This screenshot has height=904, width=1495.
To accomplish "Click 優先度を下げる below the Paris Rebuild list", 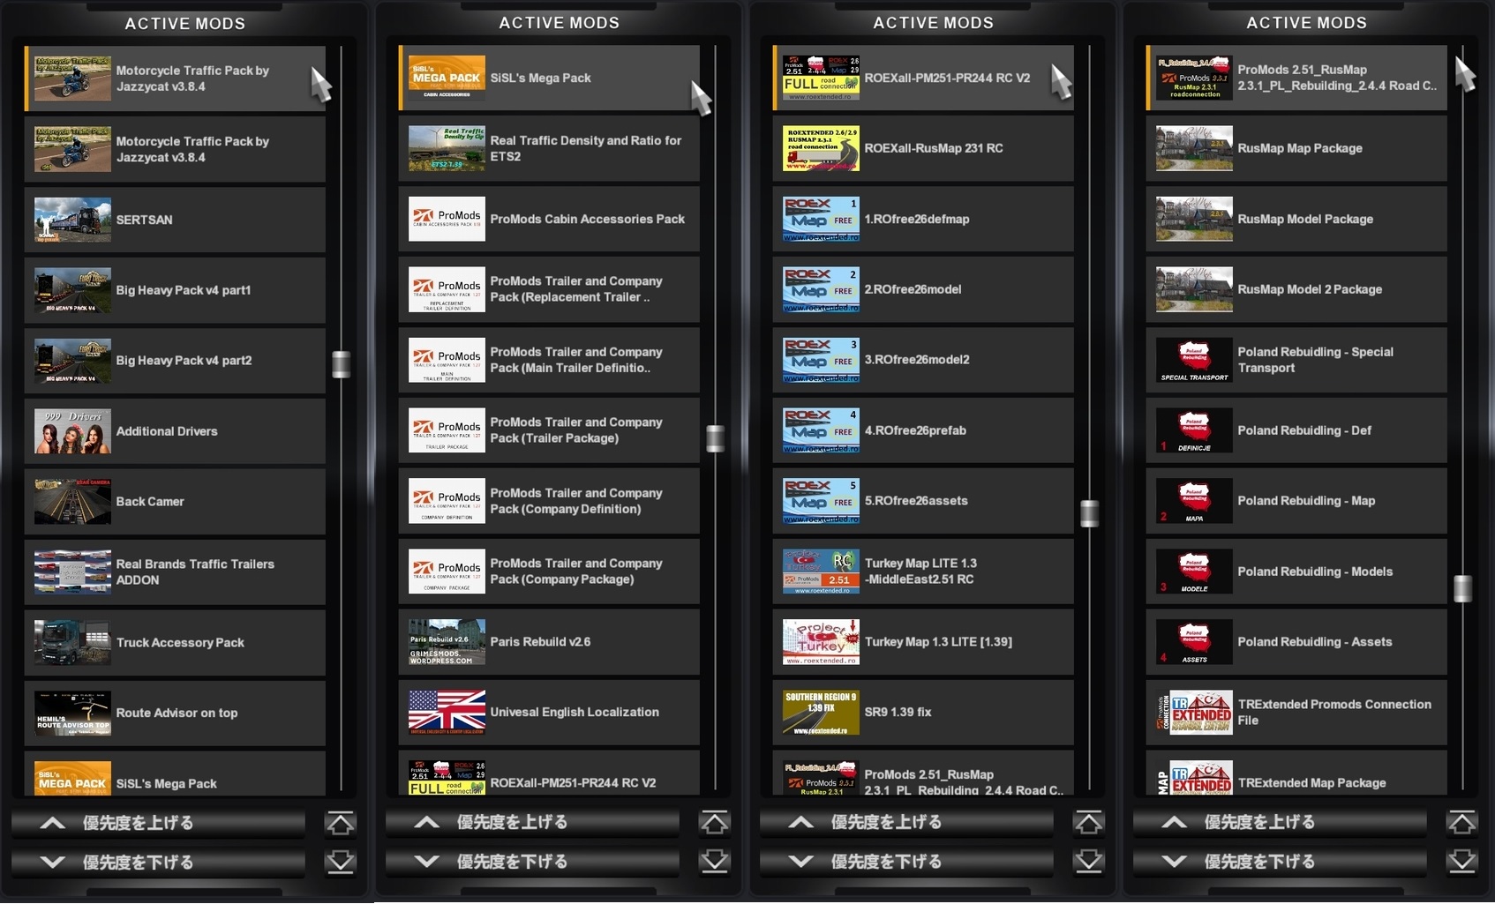I will pyautogui.click(x=533, y=862).
